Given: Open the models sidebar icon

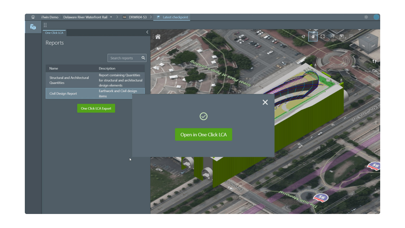Looking at the screenshot, I should point(33,27).
